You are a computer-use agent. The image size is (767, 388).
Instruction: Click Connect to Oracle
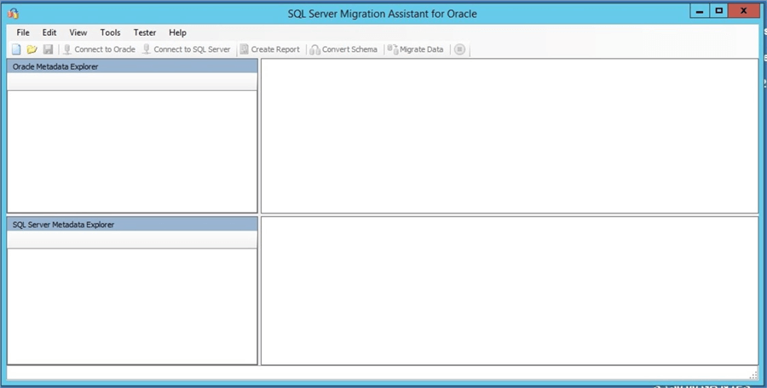100,49
